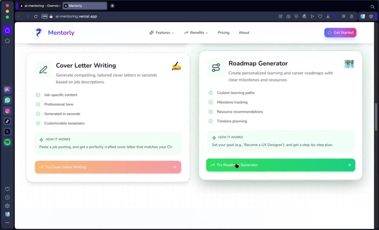Open the sidebar settings gear
379x230 pixels.
pos(8,206)
